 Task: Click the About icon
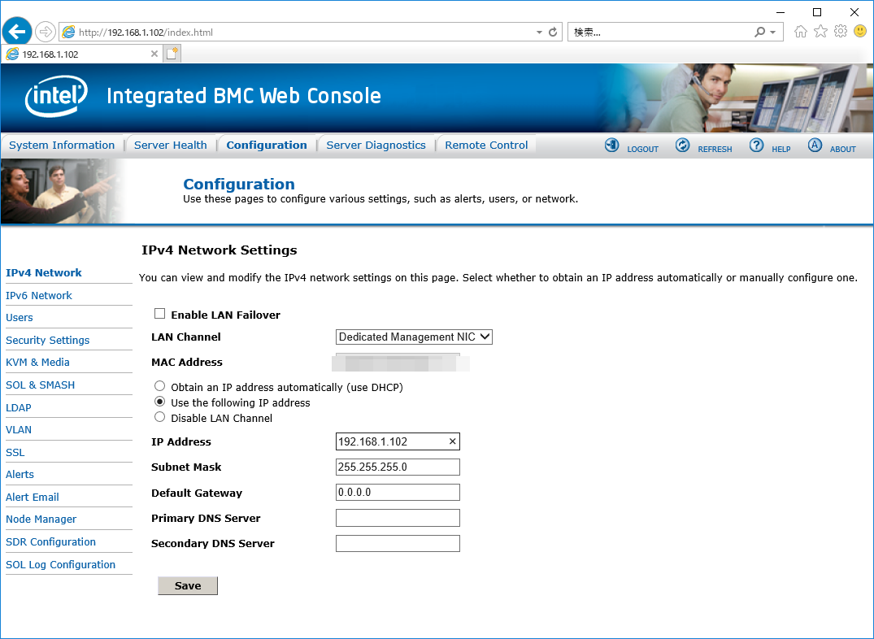pos(815,146)
